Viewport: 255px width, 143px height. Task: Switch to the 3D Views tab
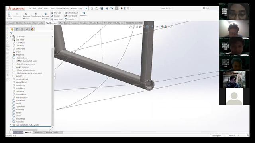(38, 133)
